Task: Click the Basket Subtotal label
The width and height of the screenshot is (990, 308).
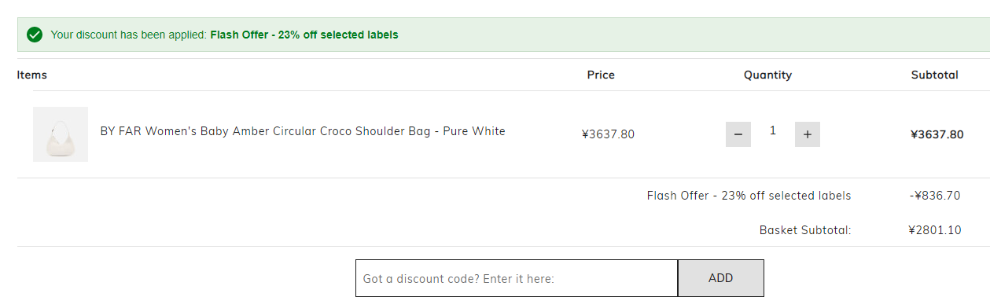Action: 805,230
